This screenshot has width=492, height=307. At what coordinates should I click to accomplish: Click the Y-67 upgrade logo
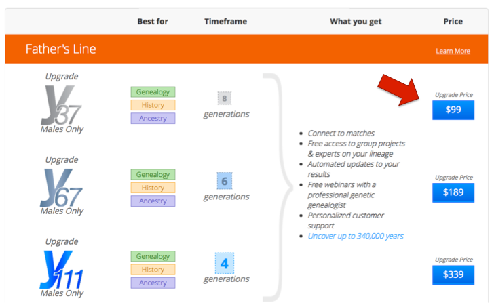coord(61,188)
